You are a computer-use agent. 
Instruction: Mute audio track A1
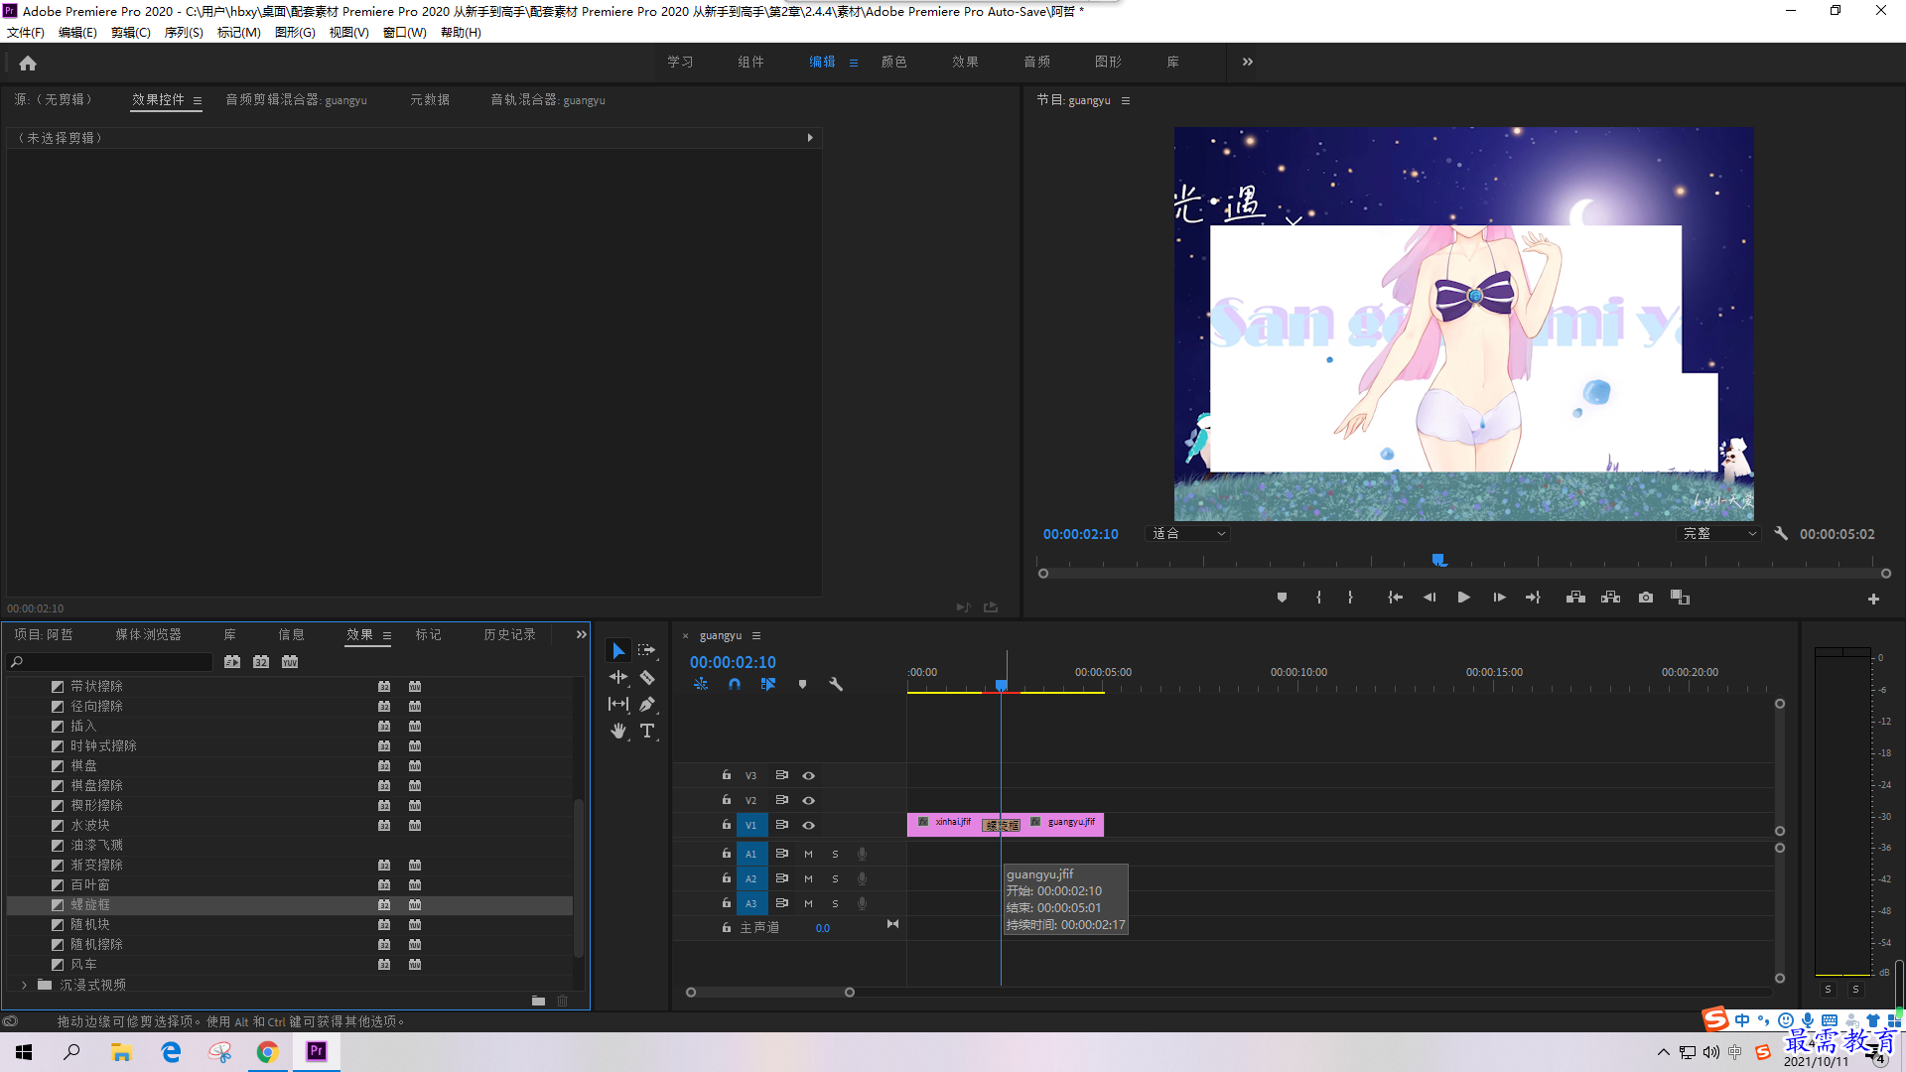tap(808, 854)
